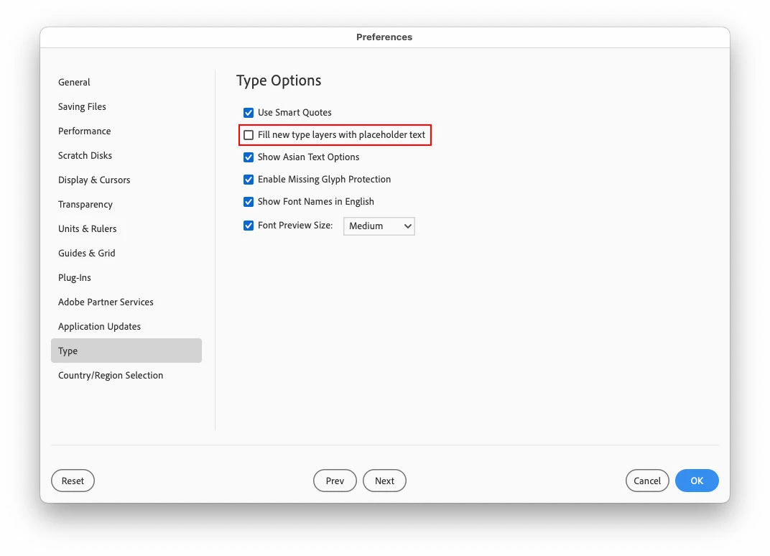Open the Font Preview Size Medium dropdown

pyautogui.click(x=379, y=226)
